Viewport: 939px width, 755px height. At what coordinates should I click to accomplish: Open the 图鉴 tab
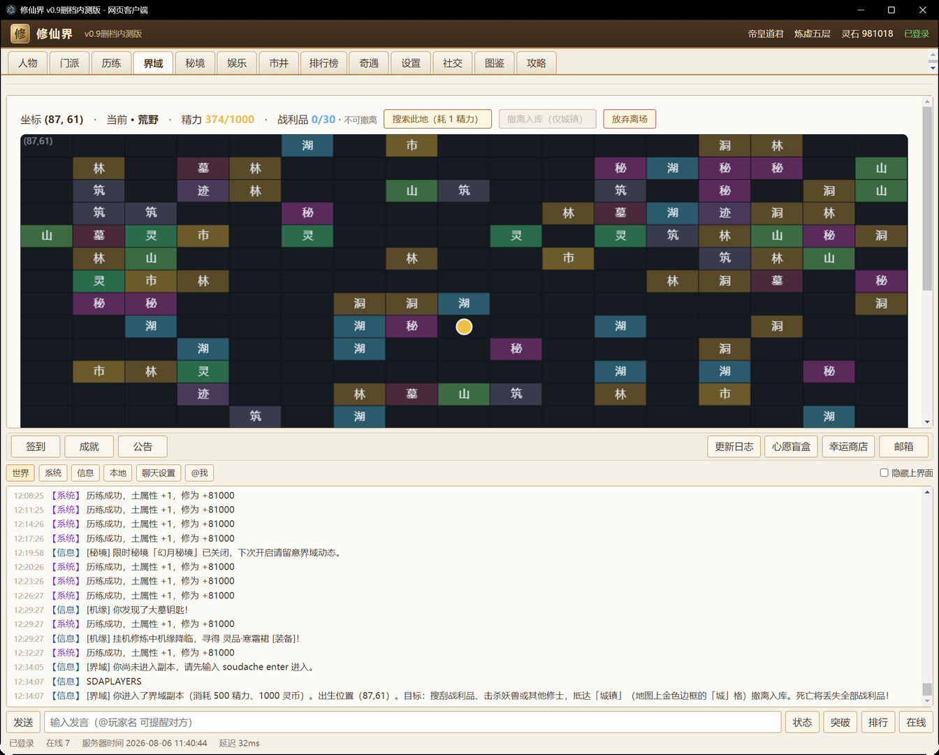click(495, 63)
